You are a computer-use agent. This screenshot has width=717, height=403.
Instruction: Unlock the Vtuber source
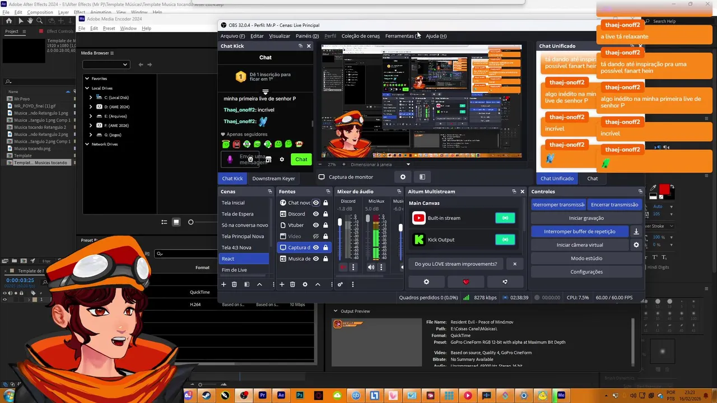point(325,225)
